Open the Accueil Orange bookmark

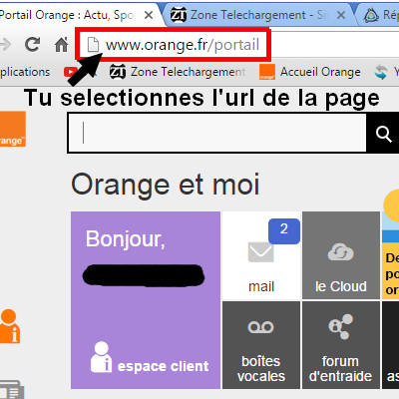pyautogui.click(x=310, y=72)
